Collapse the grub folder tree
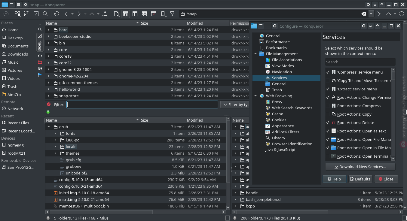The height and width of the screenshot is (221, 407). pyautogui.click(x=49, y=127)
